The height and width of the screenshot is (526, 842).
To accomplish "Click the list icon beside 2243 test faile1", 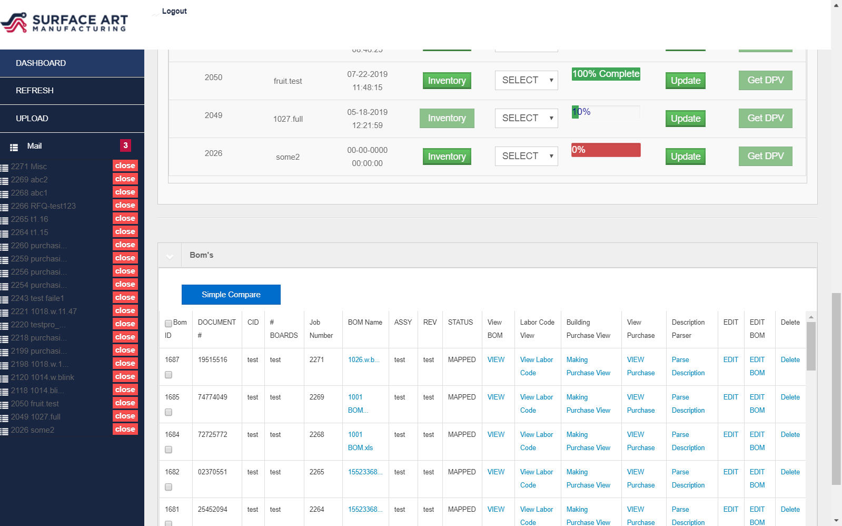I will [x=5, y=299].
